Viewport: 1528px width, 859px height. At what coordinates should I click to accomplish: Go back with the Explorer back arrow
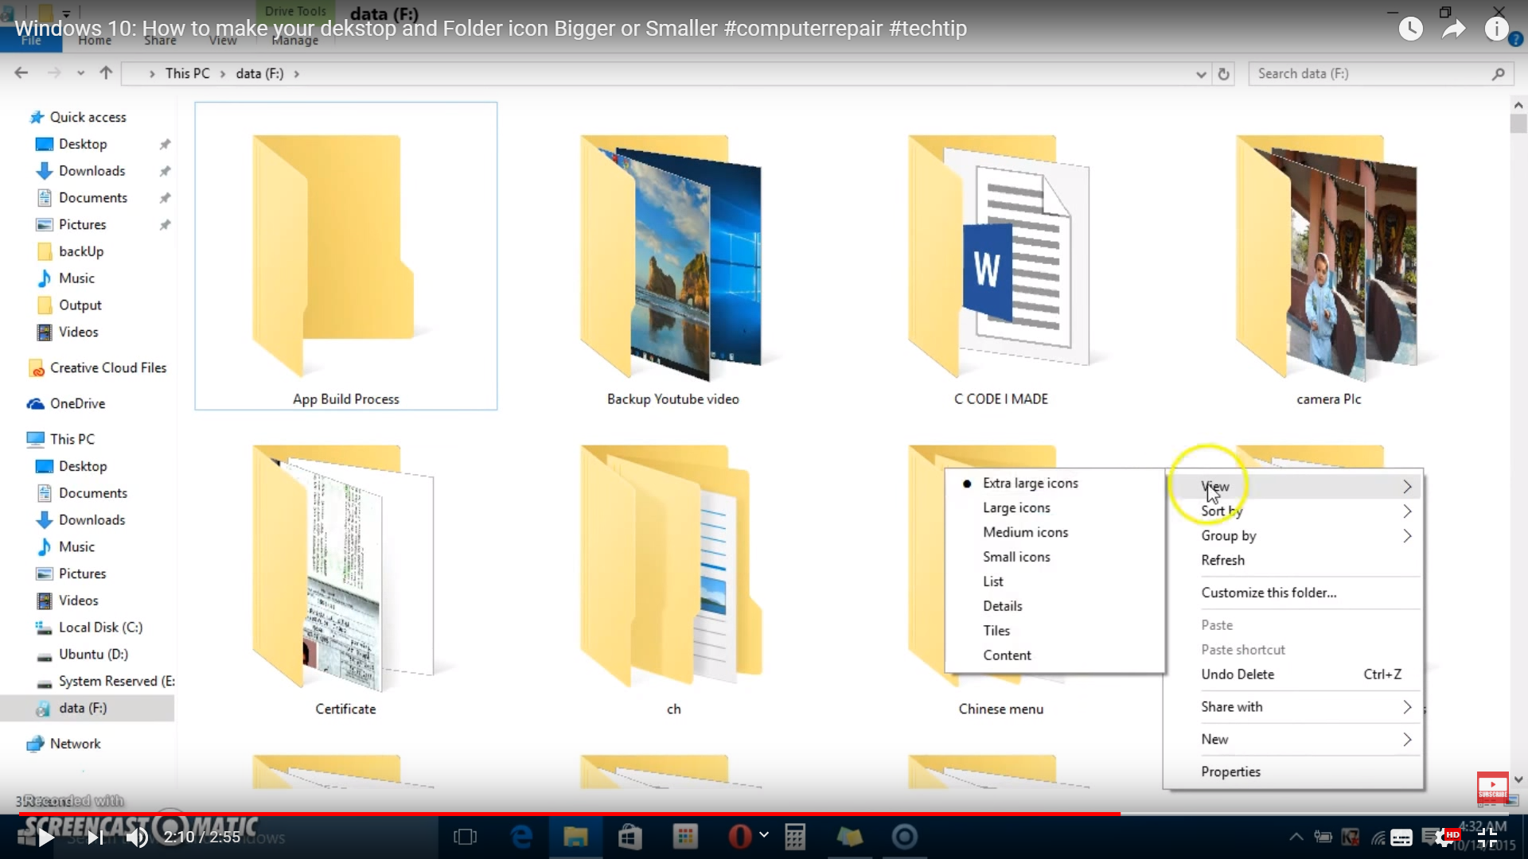pos(21,73)
